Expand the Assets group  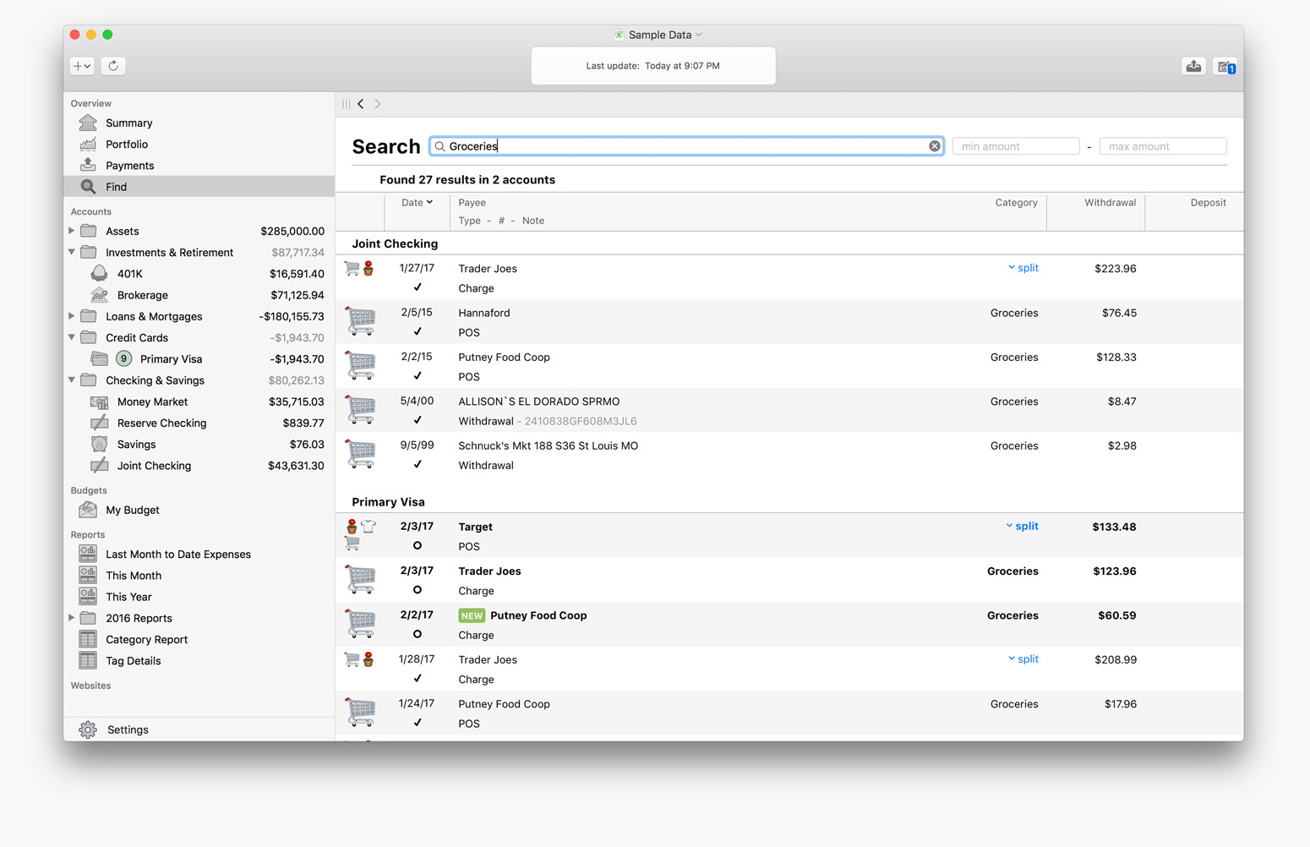point(72,231)
